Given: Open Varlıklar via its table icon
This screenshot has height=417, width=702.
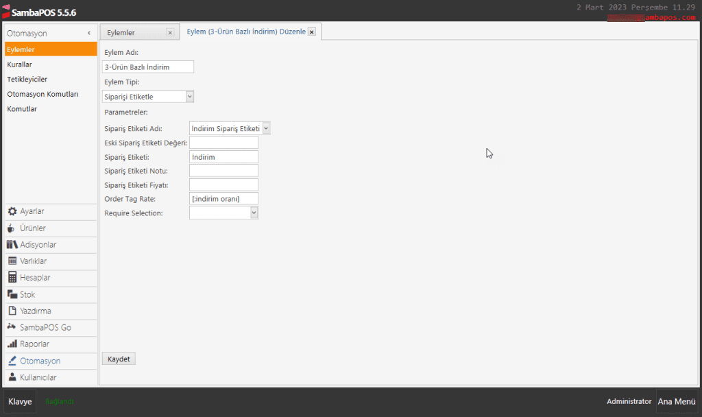Looking at the screenshot, I should click(x=12, y=261).
